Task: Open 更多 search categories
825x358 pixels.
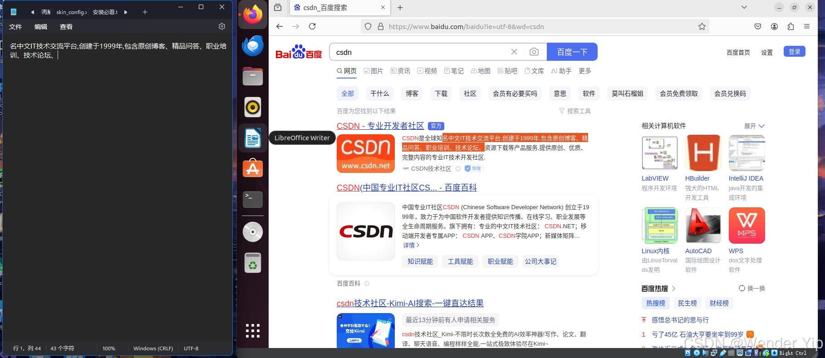Action: 585,71
